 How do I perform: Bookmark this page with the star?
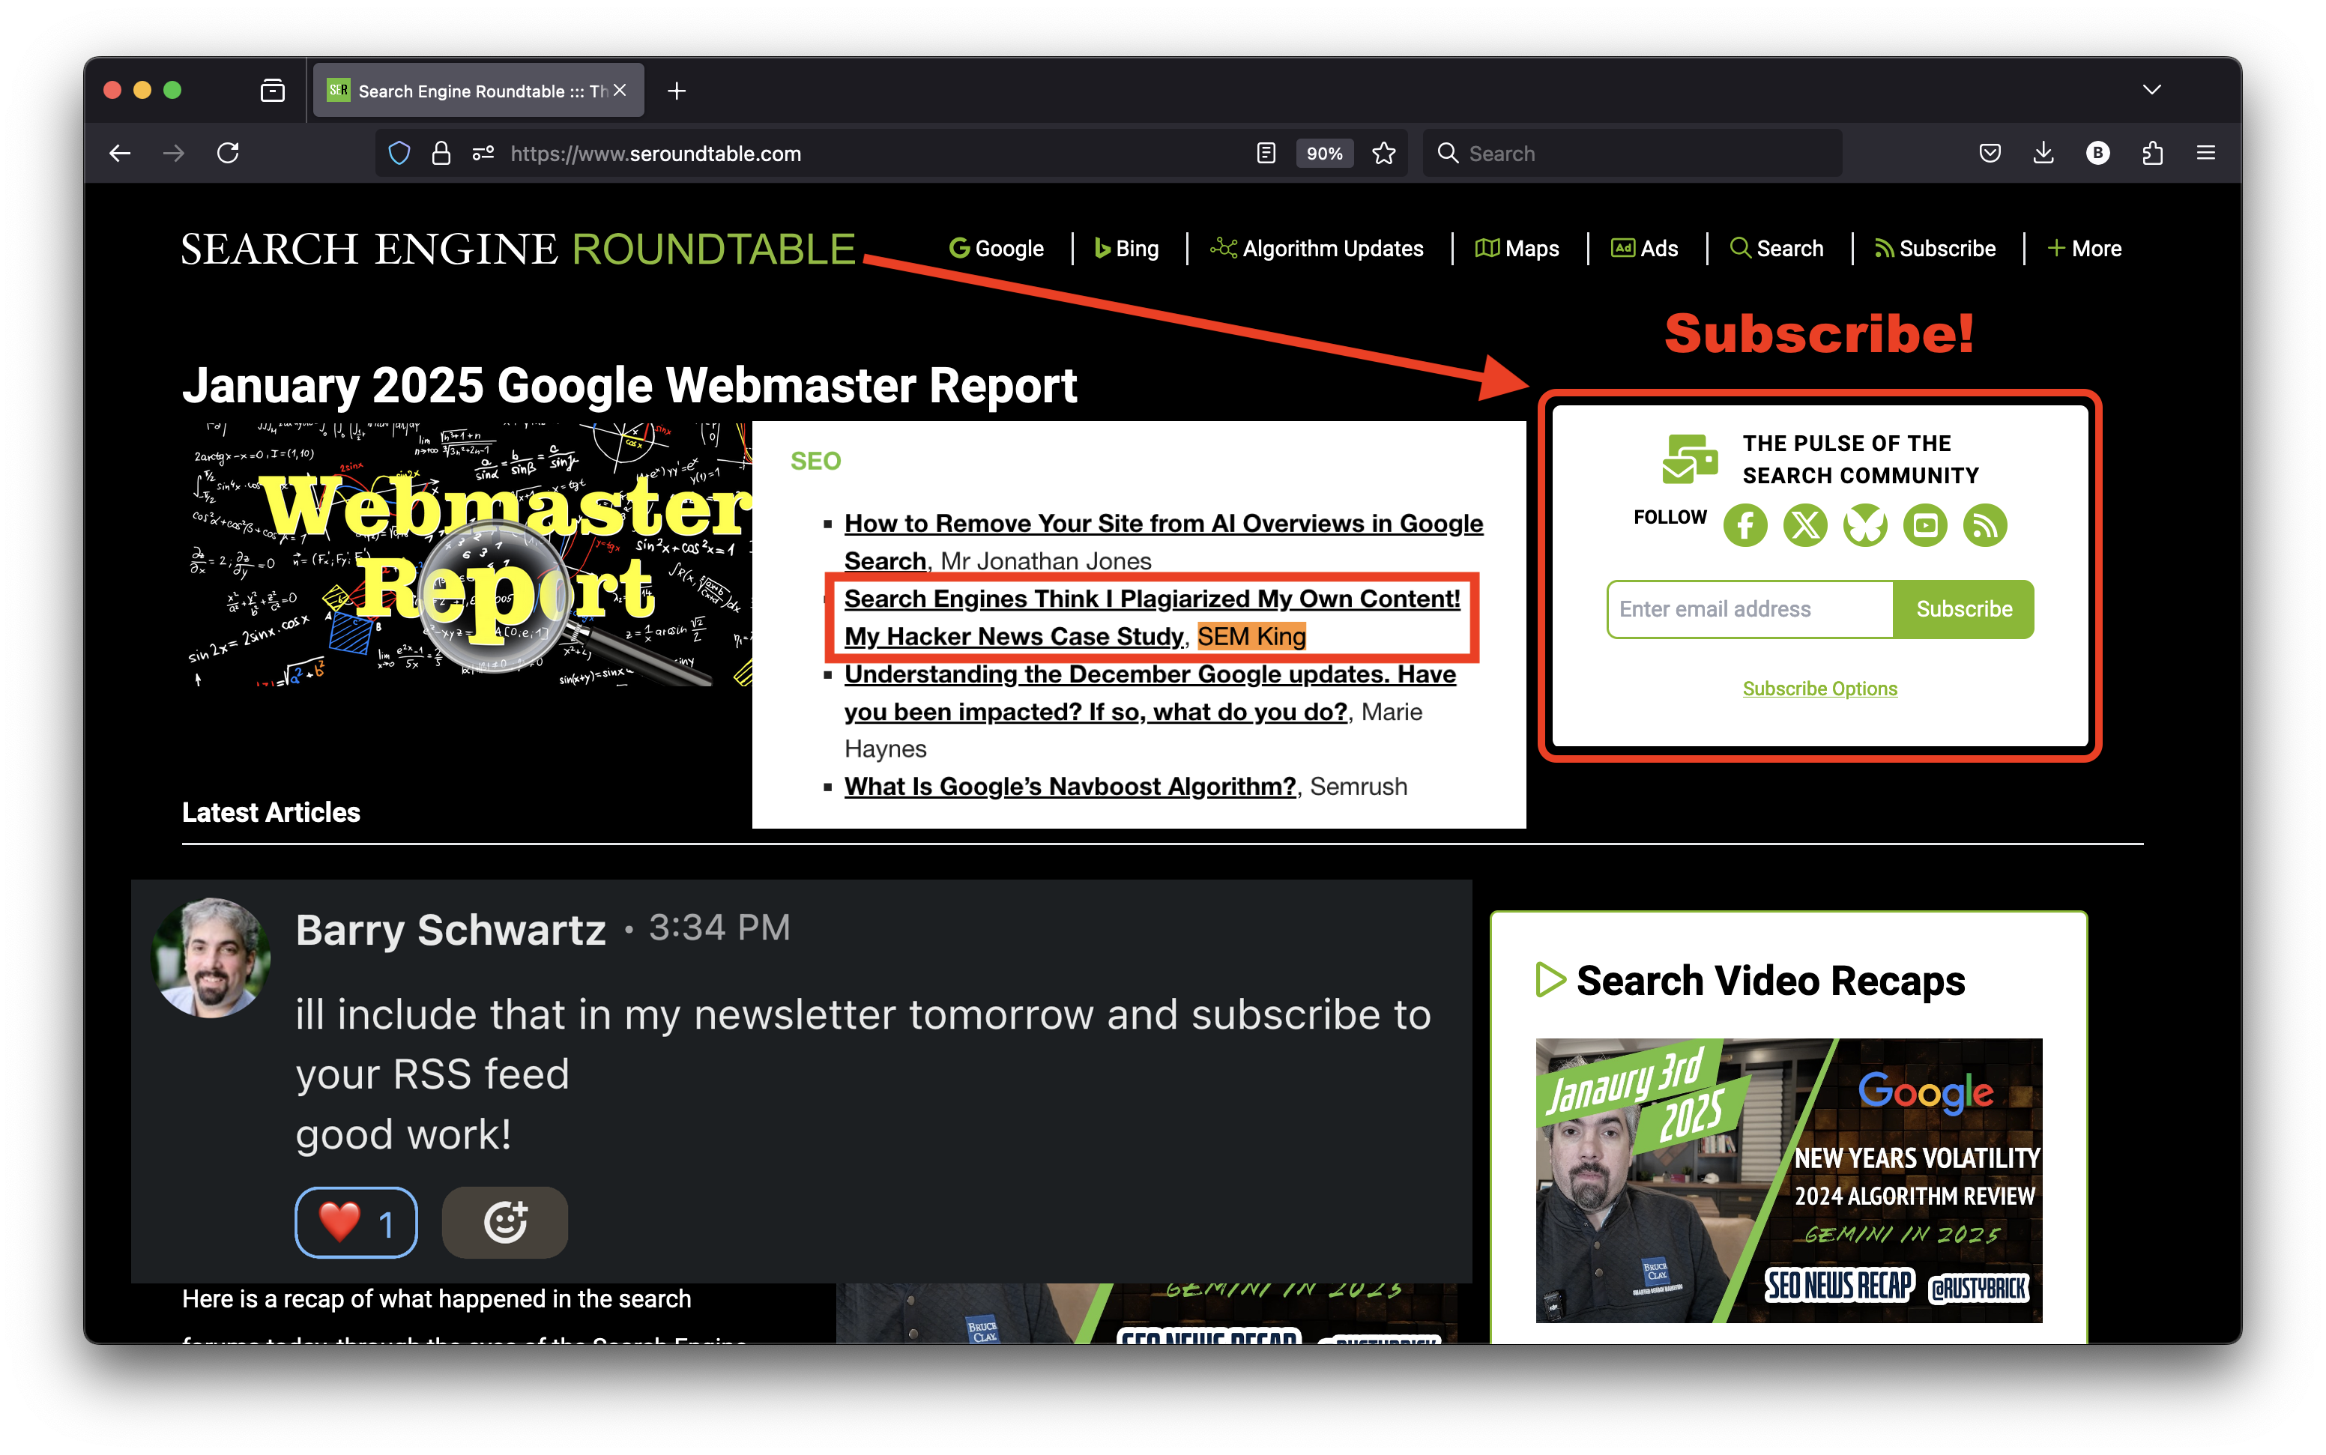pos(1384,153)
